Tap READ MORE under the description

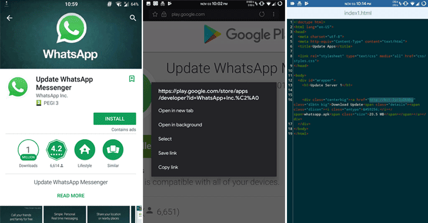[x=71, y=195]
